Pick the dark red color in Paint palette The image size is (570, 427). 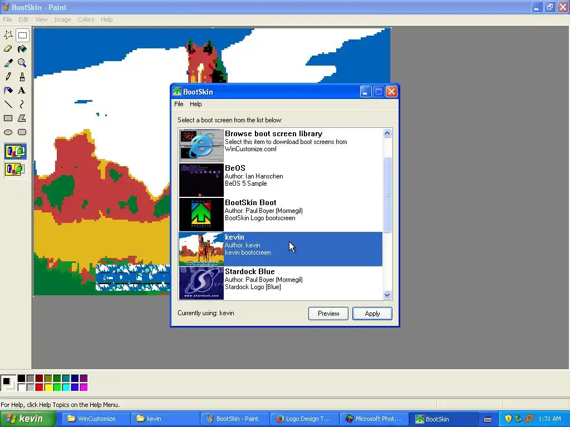pyautogui.click(x=40, y=379)
